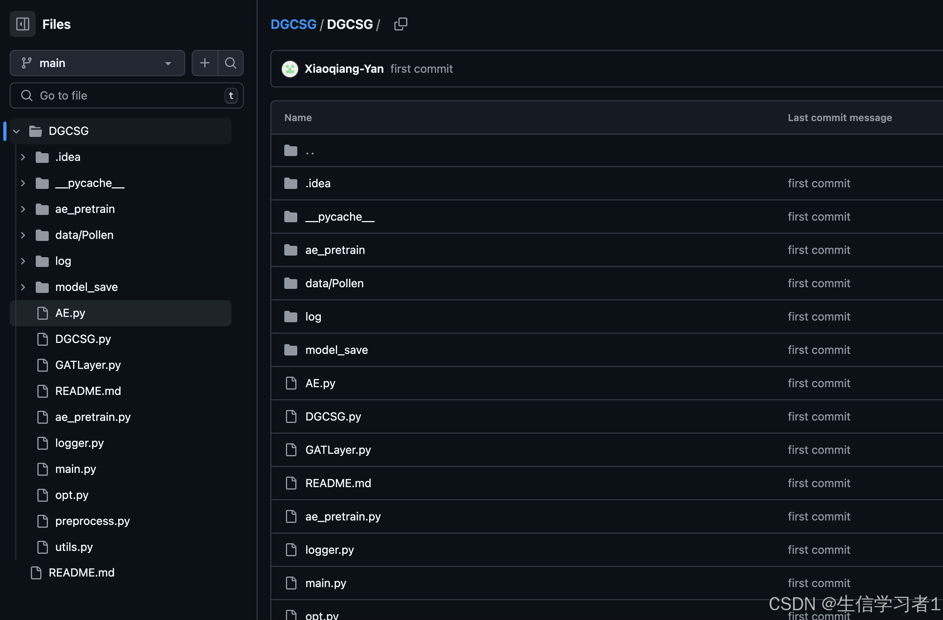The image size is (943, 620).
Task: Click the git branch icon beside main
Action: [x=26, y=63]
